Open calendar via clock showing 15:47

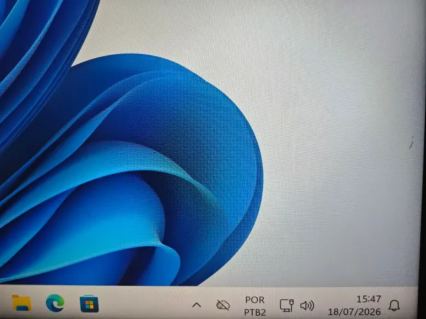click(354, 306)
